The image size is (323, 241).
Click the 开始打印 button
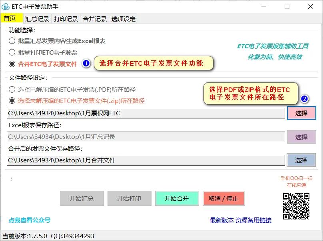130,198
